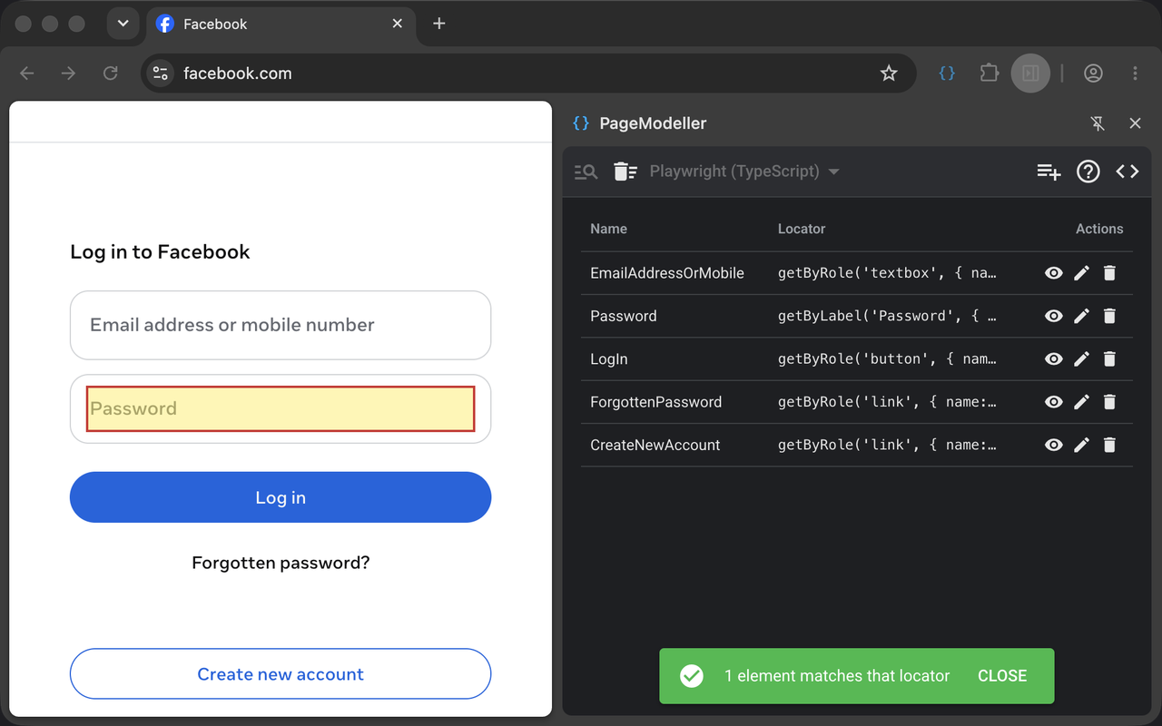The width and height of the screenshot is (1162, 726).
Task: Expand the browser tab search dropdown
Action: (123, 24)
